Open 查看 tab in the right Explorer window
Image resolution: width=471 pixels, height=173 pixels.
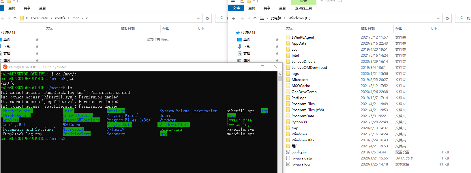tap(282, 8)
